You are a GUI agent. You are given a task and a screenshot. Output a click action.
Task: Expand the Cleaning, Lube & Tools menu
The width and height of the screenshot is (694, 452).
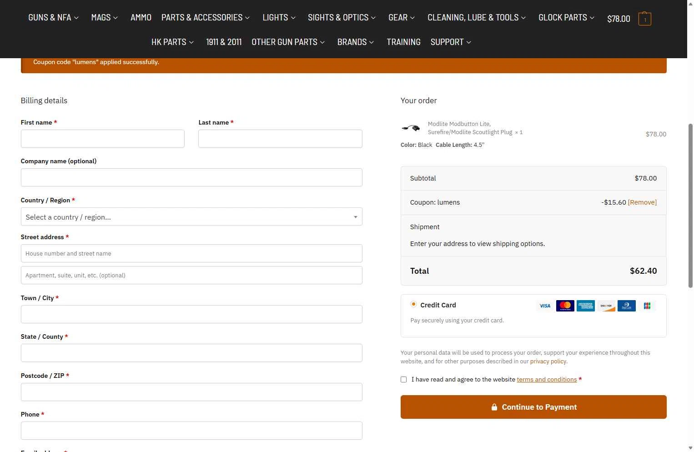click(477, 18)
